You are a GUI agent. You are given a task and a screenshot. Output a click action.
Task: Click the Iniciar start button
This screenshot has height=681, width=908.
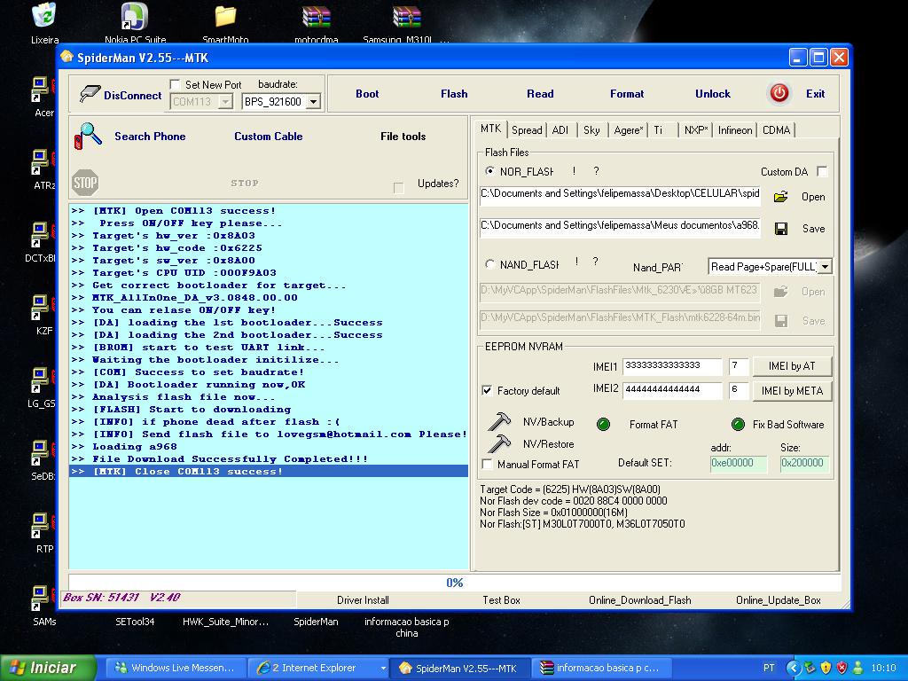point(48,668)
